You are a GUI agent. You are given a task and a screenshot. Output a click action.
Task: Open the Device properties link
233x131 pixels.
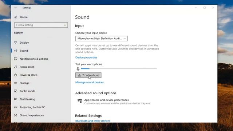(x=86, y=57)
